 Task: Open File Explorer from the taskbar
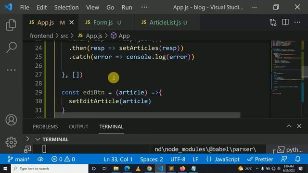[116, 169]
